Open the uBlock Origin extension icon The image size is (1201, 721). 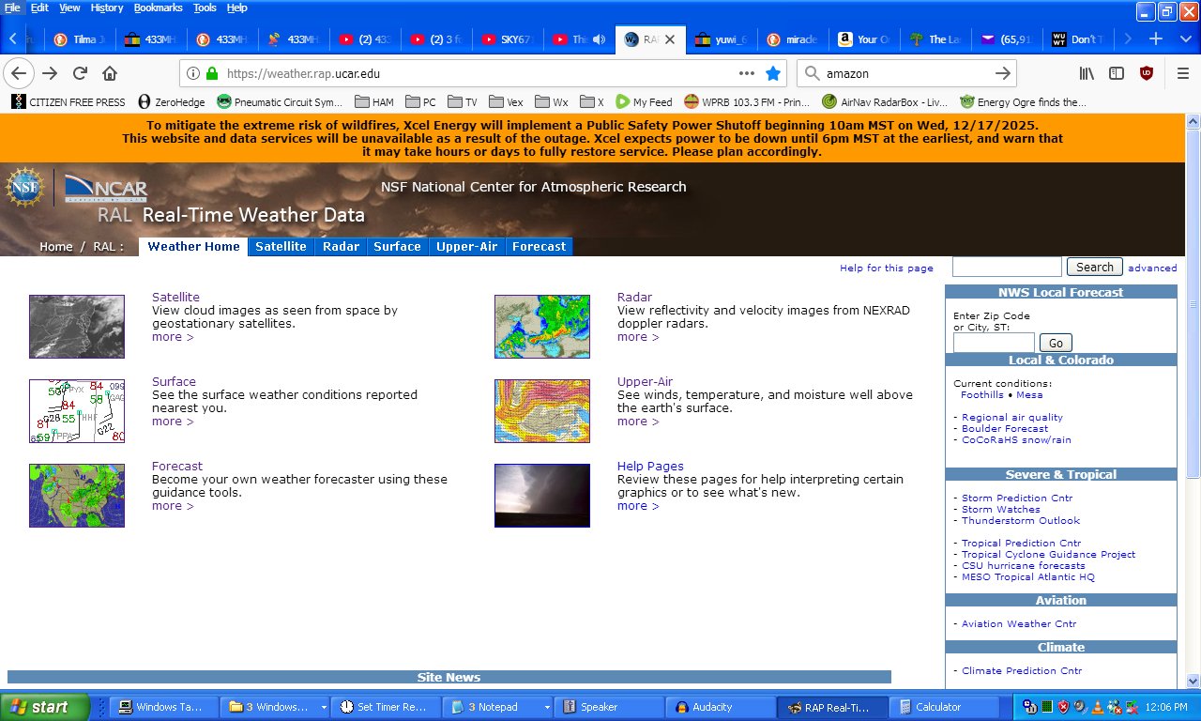pyautogui.click(x=1146, y=73)
